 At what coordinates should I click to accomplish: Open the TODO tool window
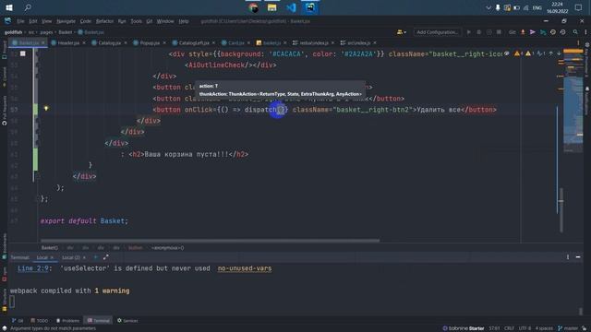[x=39, y=321]
